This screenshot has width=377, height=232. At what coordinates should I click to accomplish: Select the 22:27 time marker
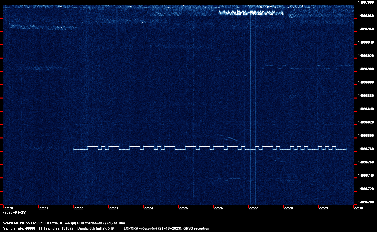tap(253, 208)
